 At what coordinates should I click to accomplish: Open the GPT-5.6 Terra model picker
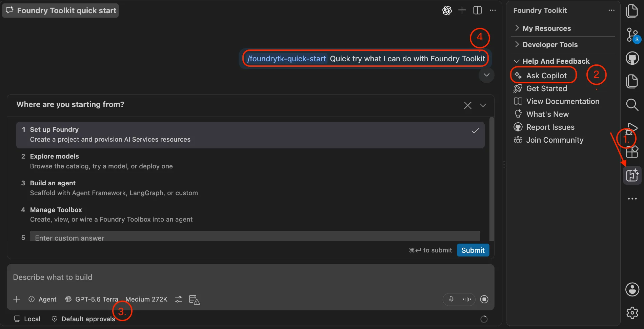92,299
